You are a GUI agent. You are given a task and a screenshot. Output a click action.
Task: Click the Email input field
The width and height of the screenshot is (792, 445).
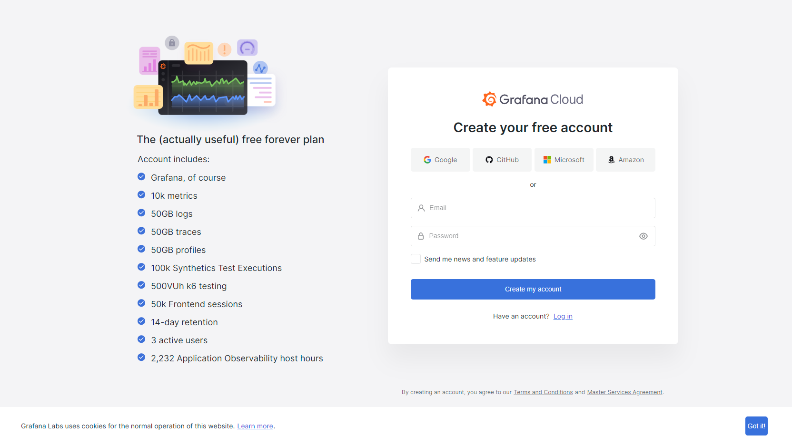click(x=533, y=208)
